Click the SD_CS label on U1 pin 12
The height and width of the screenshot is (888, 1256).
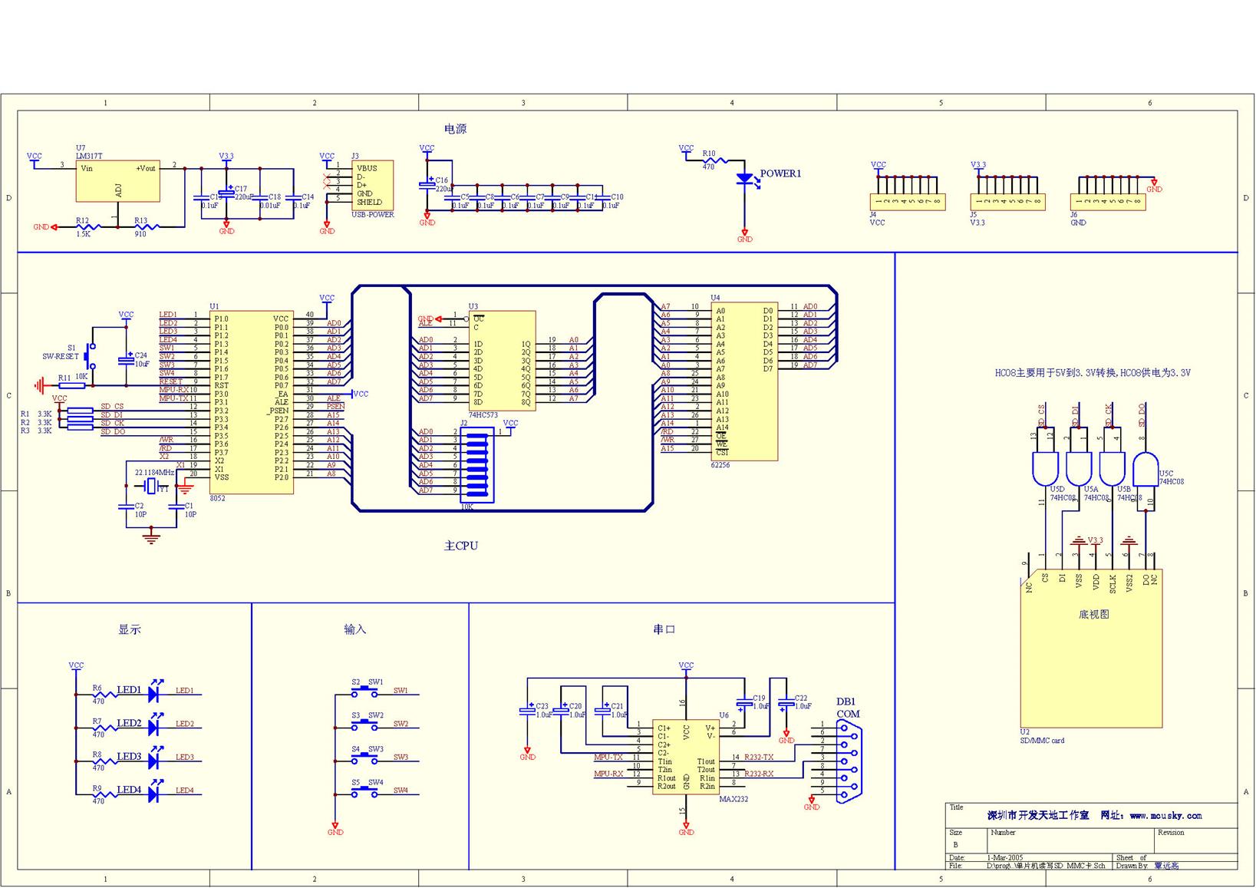coord(112,406)
